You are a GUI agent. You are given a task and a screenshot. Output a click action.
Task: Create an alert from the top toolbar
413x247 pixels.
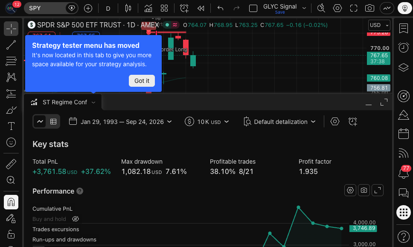point(184,9)
